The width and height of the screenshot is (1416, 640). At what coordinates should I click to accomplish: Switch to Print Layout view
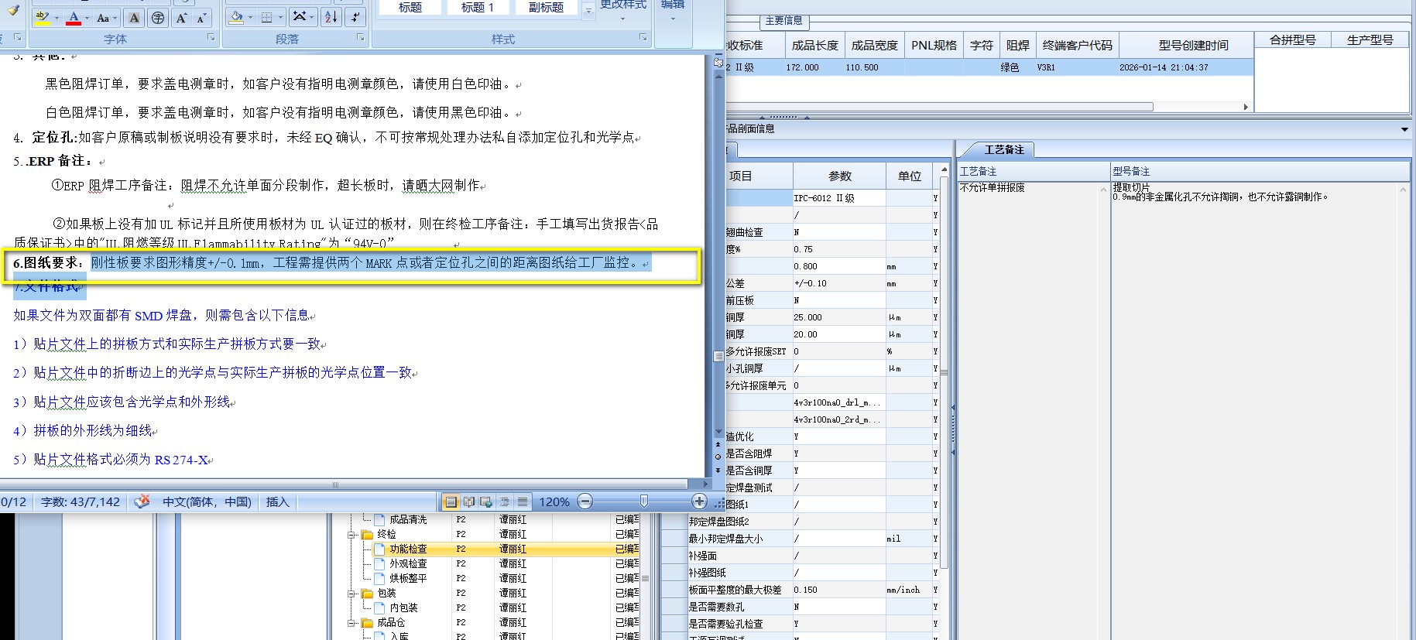(451, 502)
